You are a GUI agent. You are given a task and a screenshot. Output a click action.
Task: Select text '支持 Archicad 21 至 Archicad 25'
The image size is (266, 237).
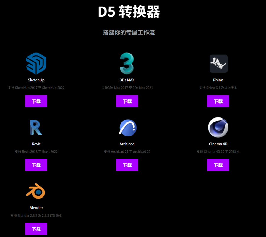click(127, 151)
